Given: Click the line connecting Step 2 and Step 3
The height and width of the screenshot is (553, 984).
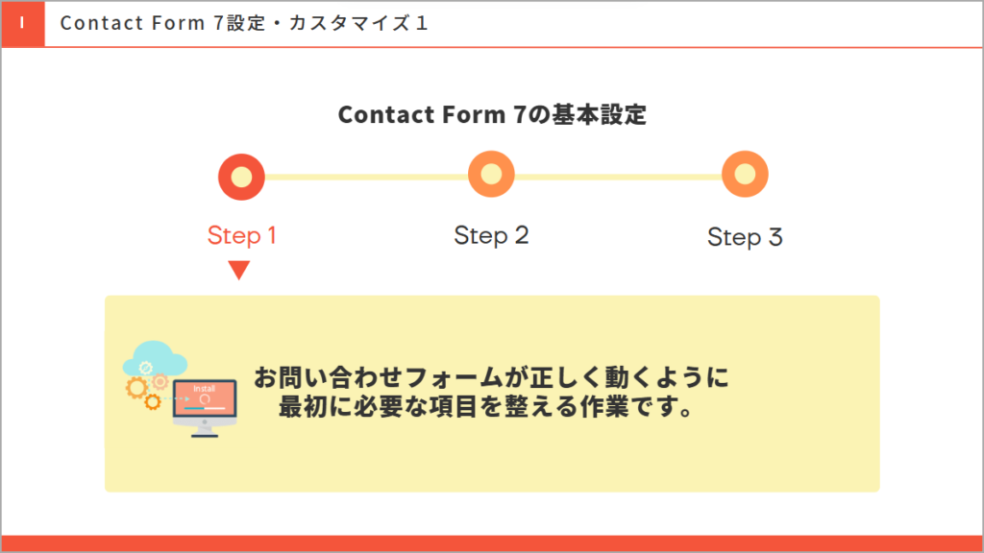Looking at the screenshot, I should (618, 177).
